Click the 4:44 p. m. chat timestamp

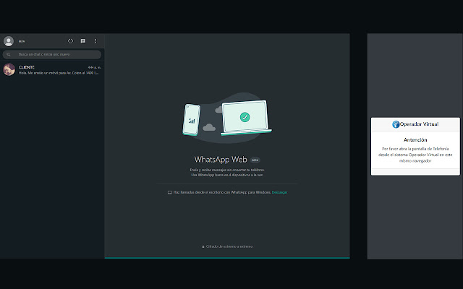coord(95,67)
